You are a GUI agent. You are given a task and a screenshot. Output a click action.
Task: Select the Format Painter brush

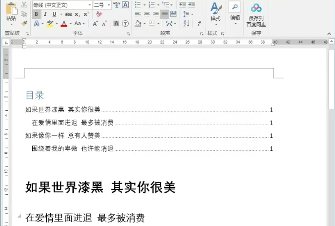pyautogui.click(x=24, y=23)
